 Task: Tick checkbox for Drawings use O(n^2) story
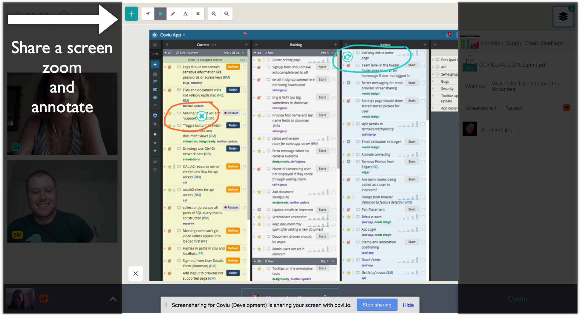click(x=244, y=149)
